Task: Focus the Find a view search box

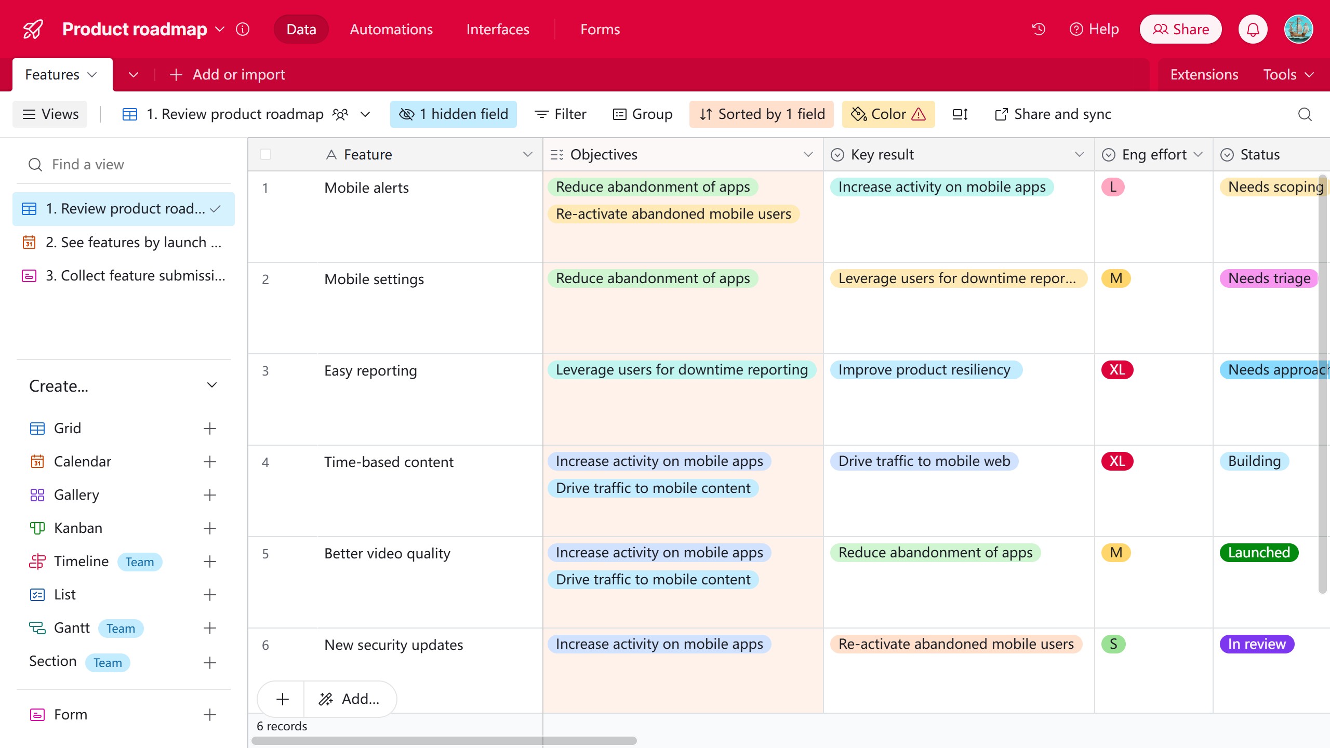Action: 124,165
